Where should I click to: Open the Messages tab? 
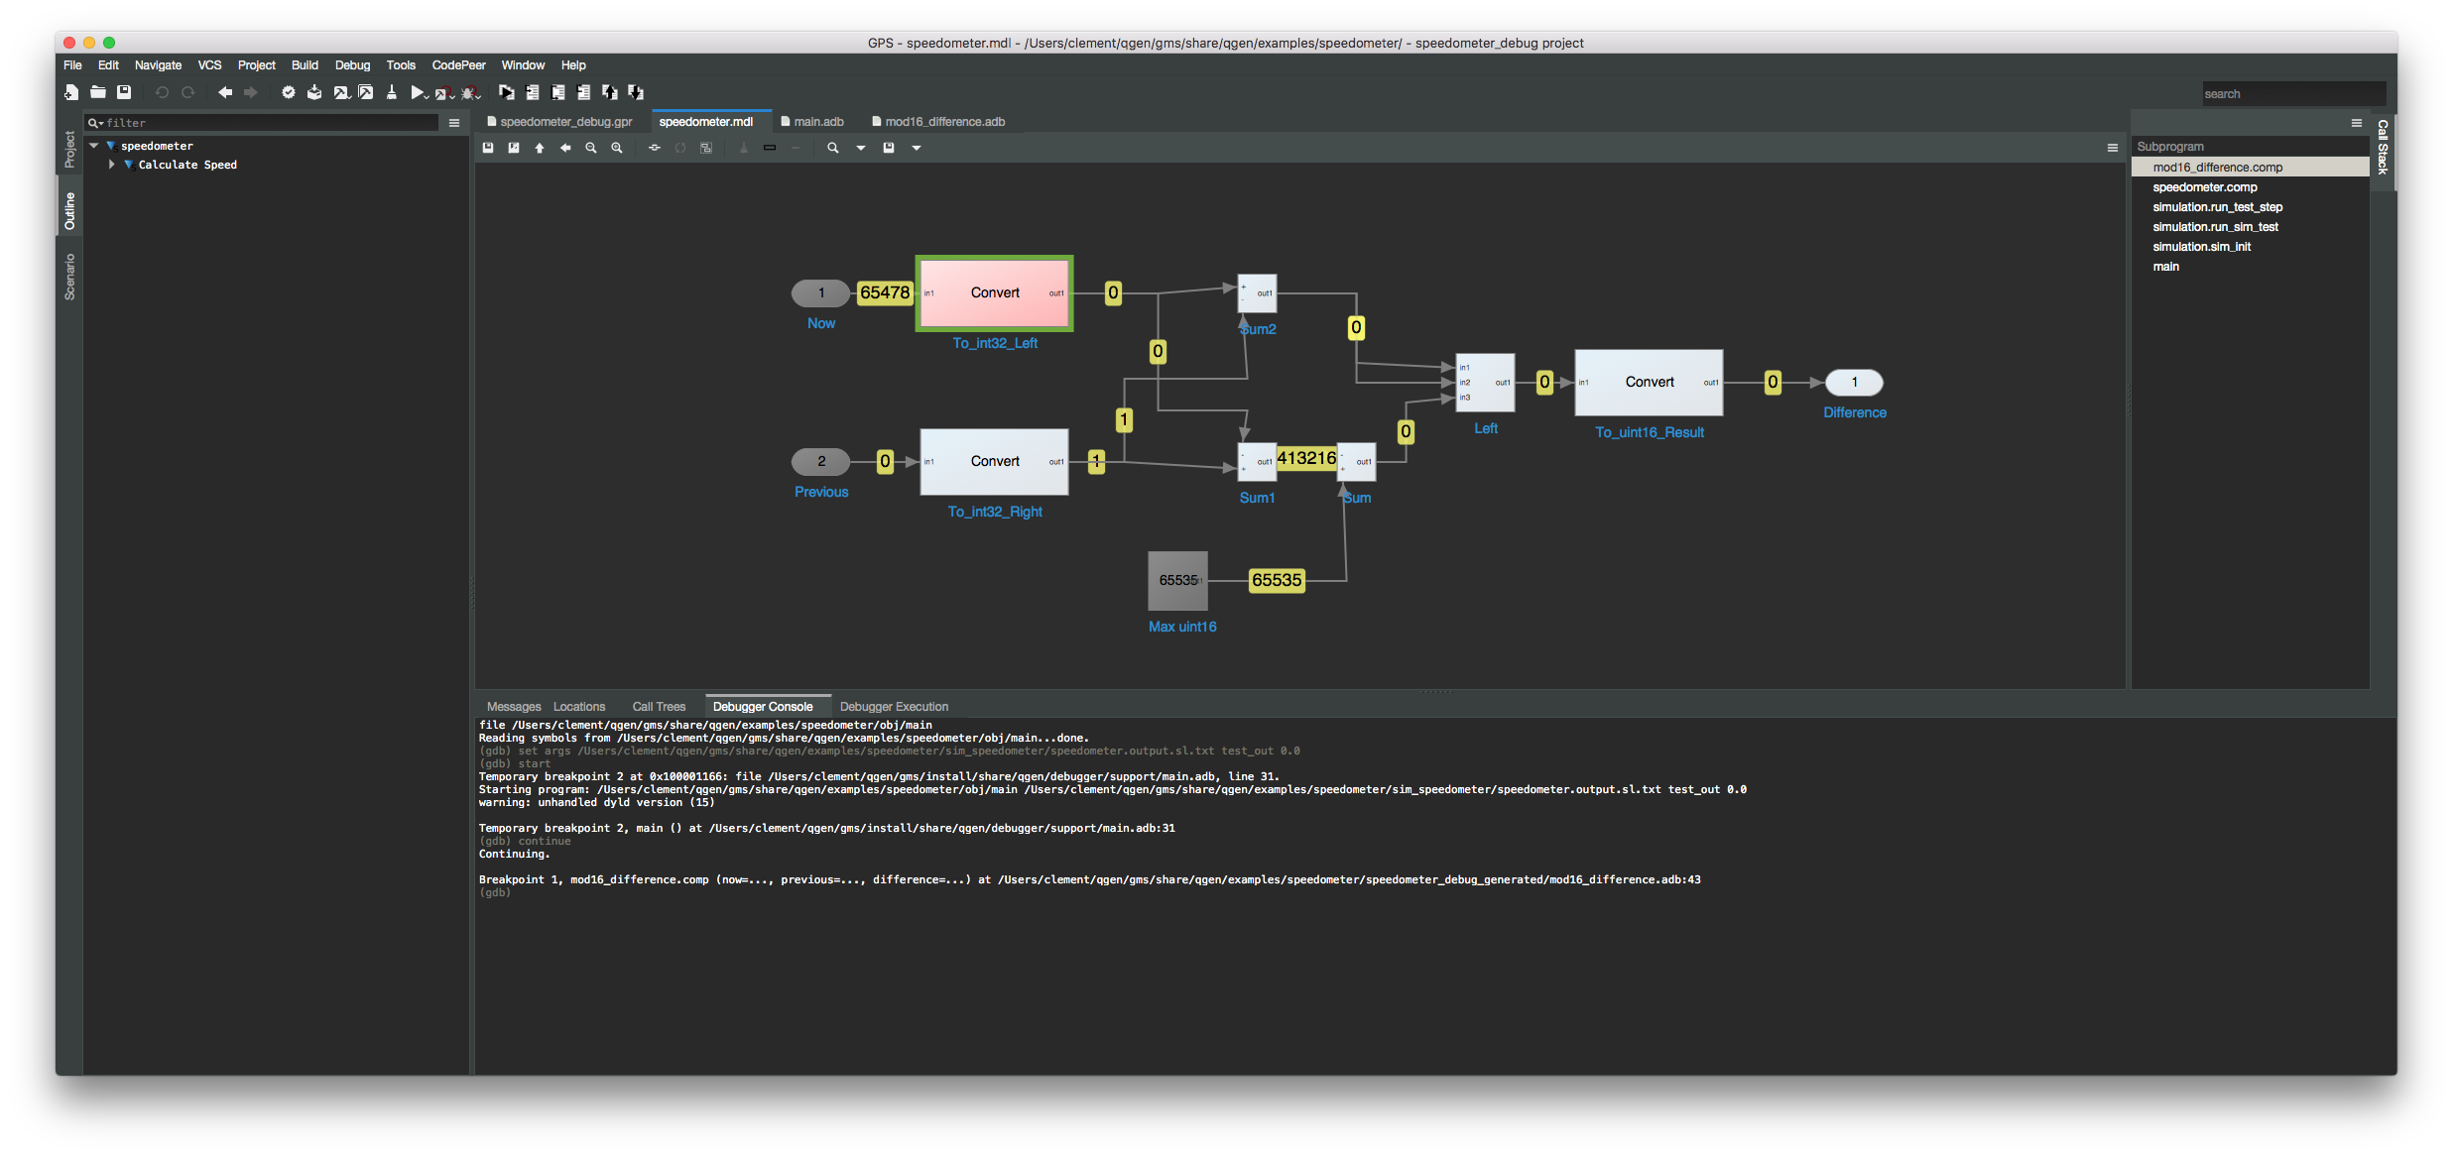coord(514,707)
